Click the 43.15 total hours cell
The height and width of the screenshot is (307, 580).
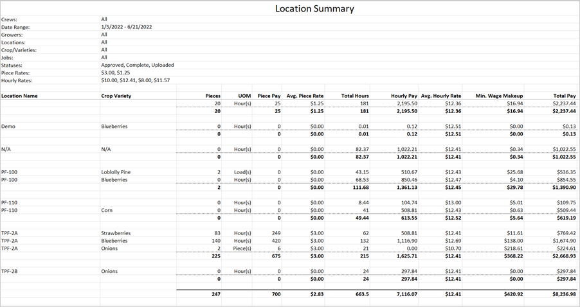[363, 172]
